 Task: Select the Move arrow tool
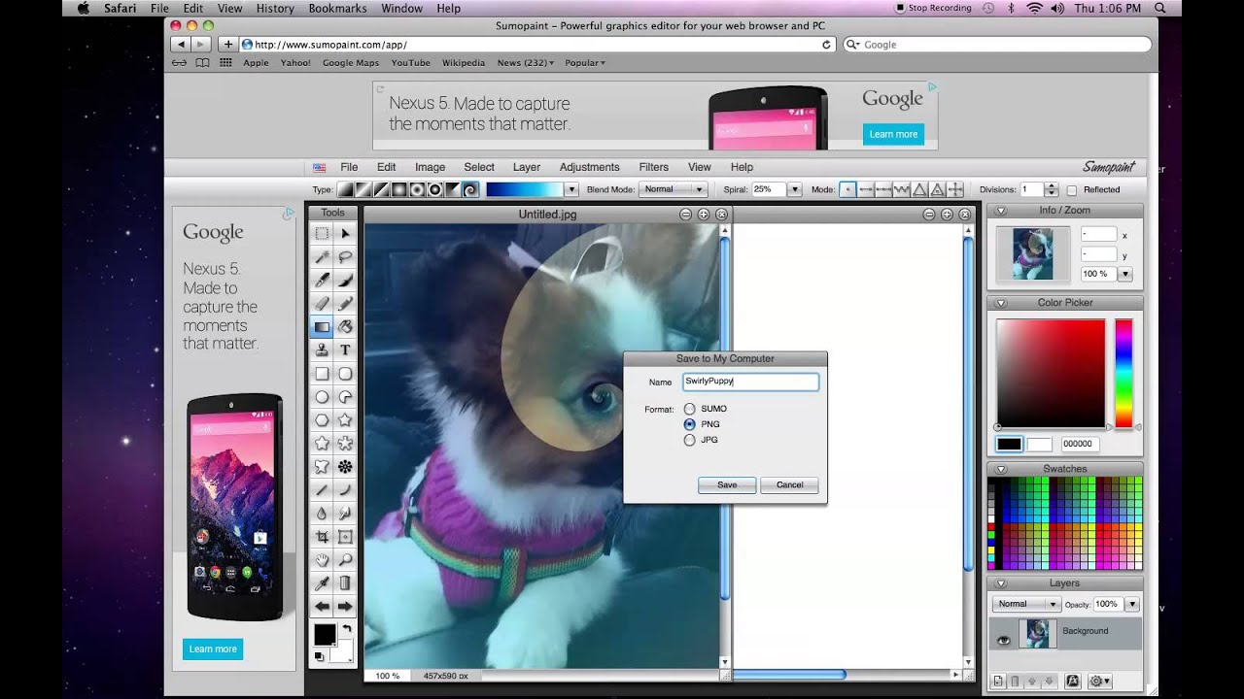pyautogui.click(x=345, y=233)
